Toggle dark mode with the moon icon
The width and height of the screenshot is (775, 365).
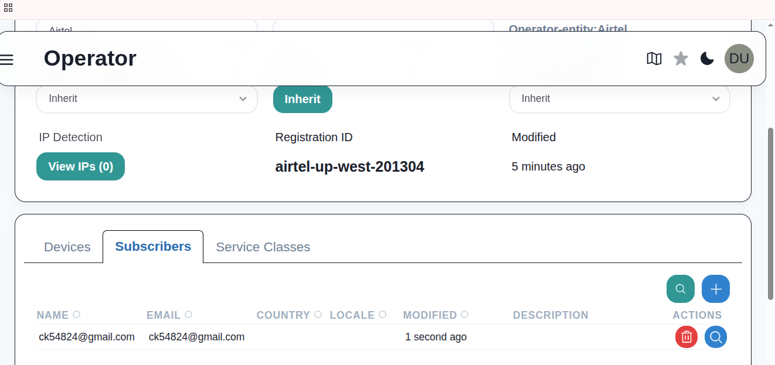(707, 59)
